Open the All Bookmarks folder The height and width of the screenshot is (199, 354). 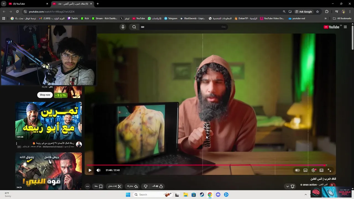[x=342, y=19]
